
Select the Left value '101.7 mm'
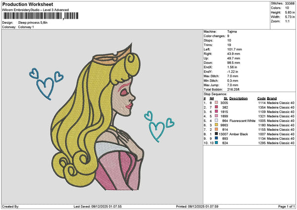click(x=235, y=49)
